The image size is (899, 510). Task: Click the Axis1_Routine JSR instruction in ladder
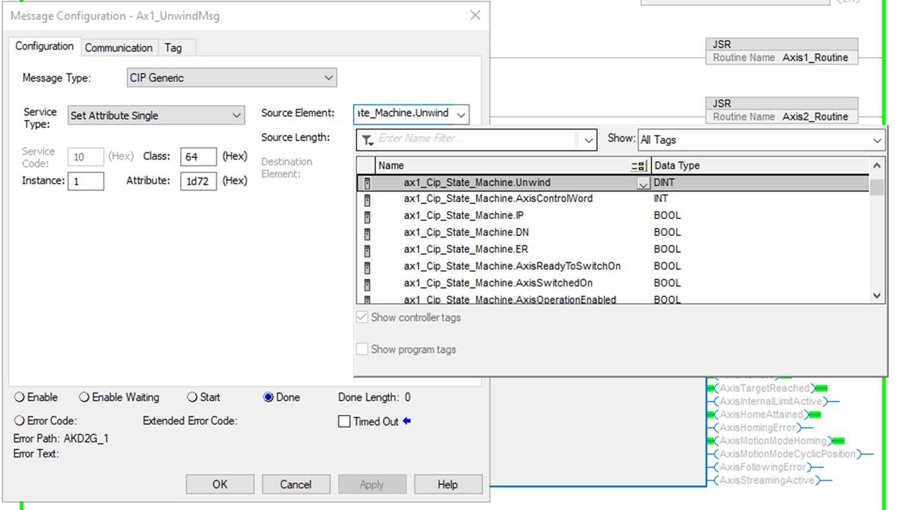coord(782,51)
